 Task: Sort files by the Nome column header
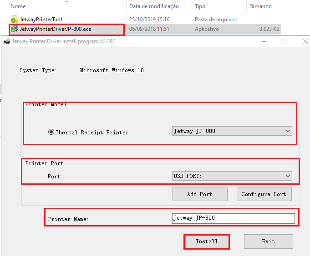pyautogui.click(x=18, y=6)
